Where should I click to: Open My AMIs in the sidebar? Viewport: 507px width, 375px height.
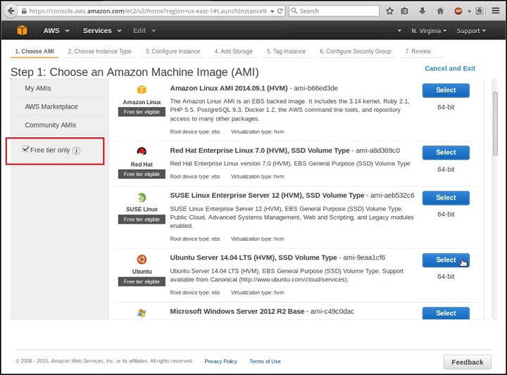59,89
